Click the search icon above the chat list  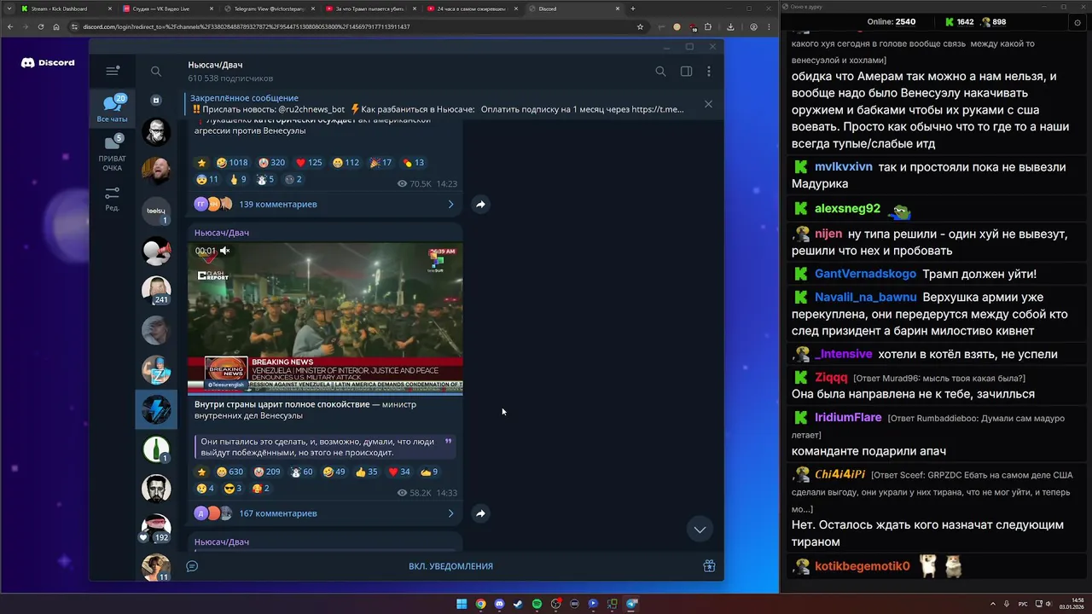(x=156, y=72)
